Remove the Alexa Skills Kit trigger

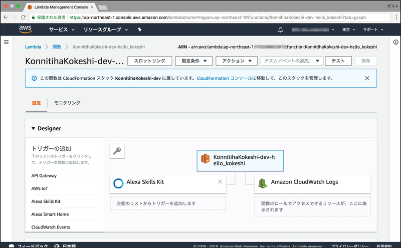coord(220,181)
